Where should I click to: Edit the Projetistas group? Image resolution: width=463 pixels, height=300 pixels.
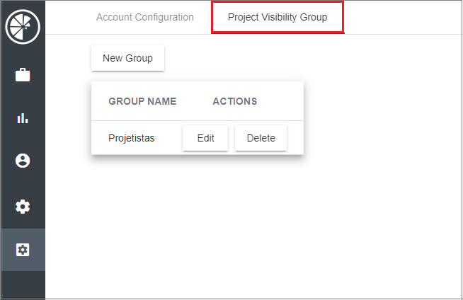click(x=205, y=138)
